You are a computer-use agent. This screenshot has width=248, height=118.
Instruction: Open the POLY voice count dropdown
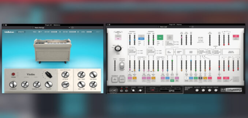coord(40,32)
